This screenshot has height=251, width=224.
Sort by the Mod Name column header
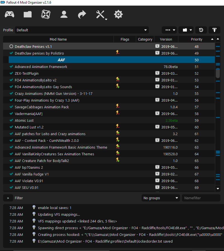pos(58,39)
